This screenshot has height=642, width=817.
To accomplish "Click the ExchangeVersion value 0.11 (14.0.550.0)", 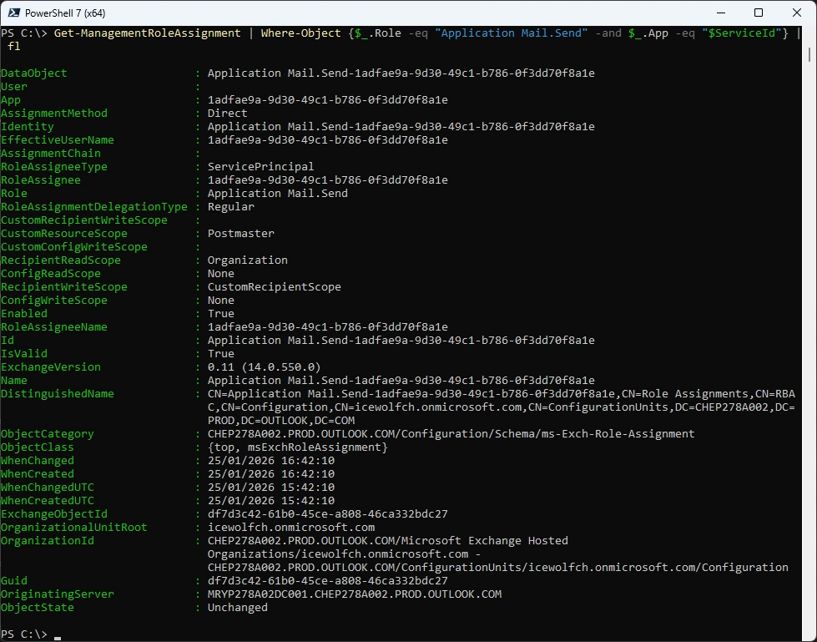I will tap(264, 367).
